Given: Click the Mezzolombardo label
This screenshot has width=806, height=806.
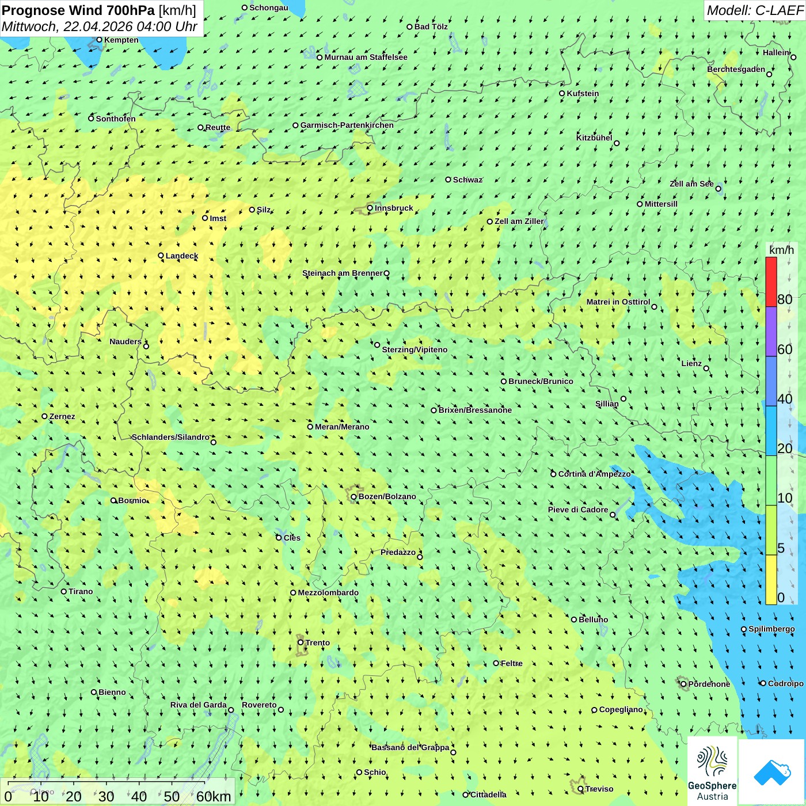Looking at the screenshot, I should tap(328, 592).
